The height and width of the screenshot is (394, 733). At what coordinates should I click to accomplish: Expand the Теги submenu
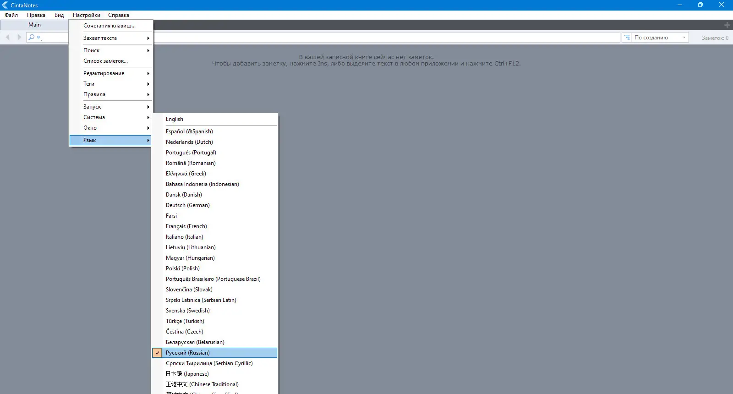click(111, 84)
